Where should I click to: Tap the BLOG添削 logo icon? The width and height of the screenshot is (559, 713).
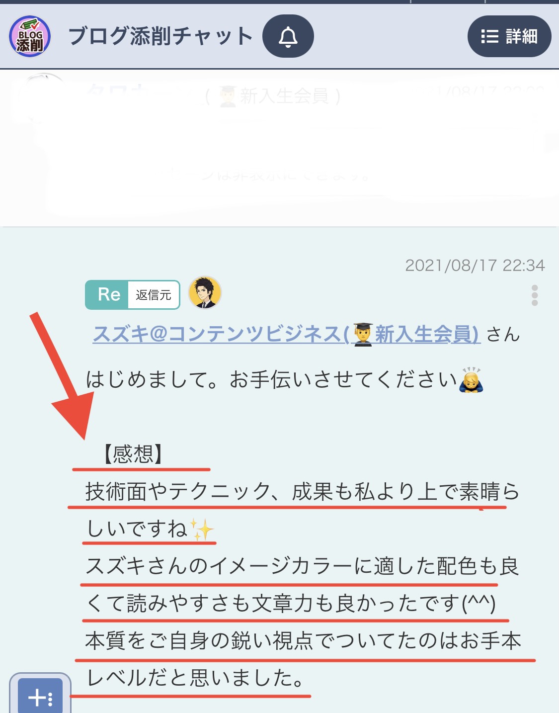pyautogui.click(x=30, y=36)
